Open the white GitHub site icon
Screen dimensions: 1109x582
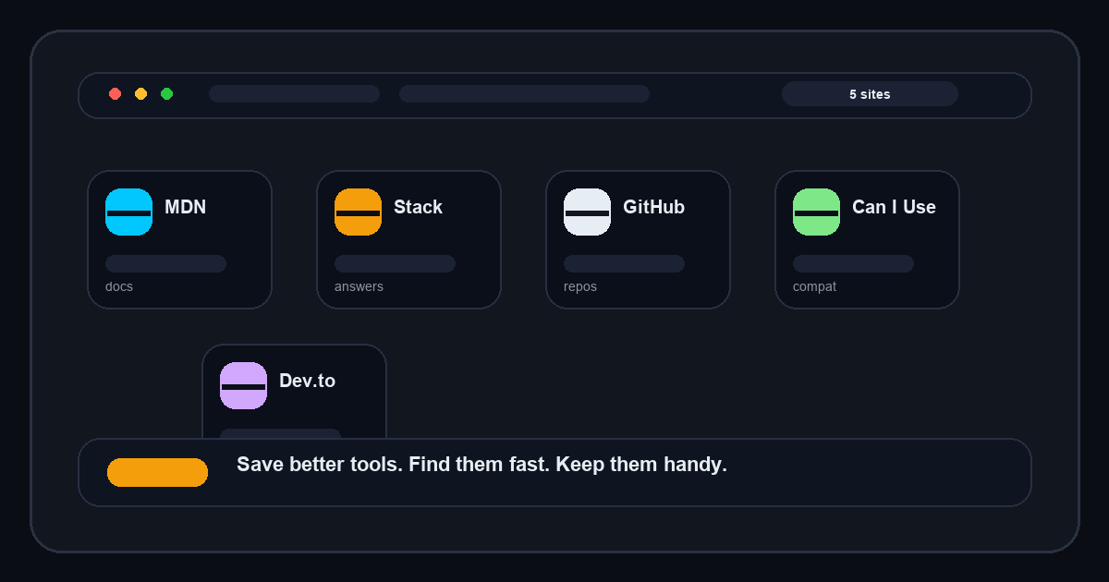[x=587, y=212]
